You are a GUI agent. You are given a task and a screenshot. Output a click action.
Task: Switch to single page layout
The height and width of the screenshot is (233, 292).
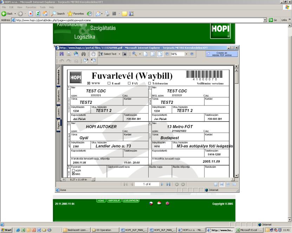point(216,184)
